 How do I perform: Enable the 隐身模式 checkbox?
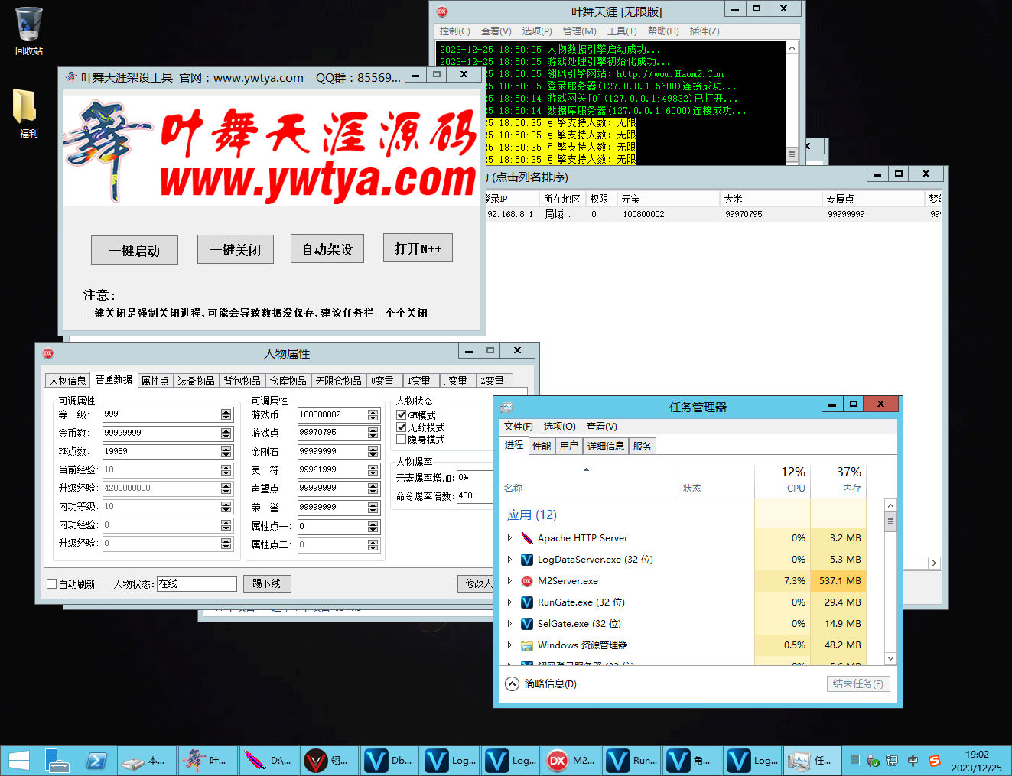402,440
